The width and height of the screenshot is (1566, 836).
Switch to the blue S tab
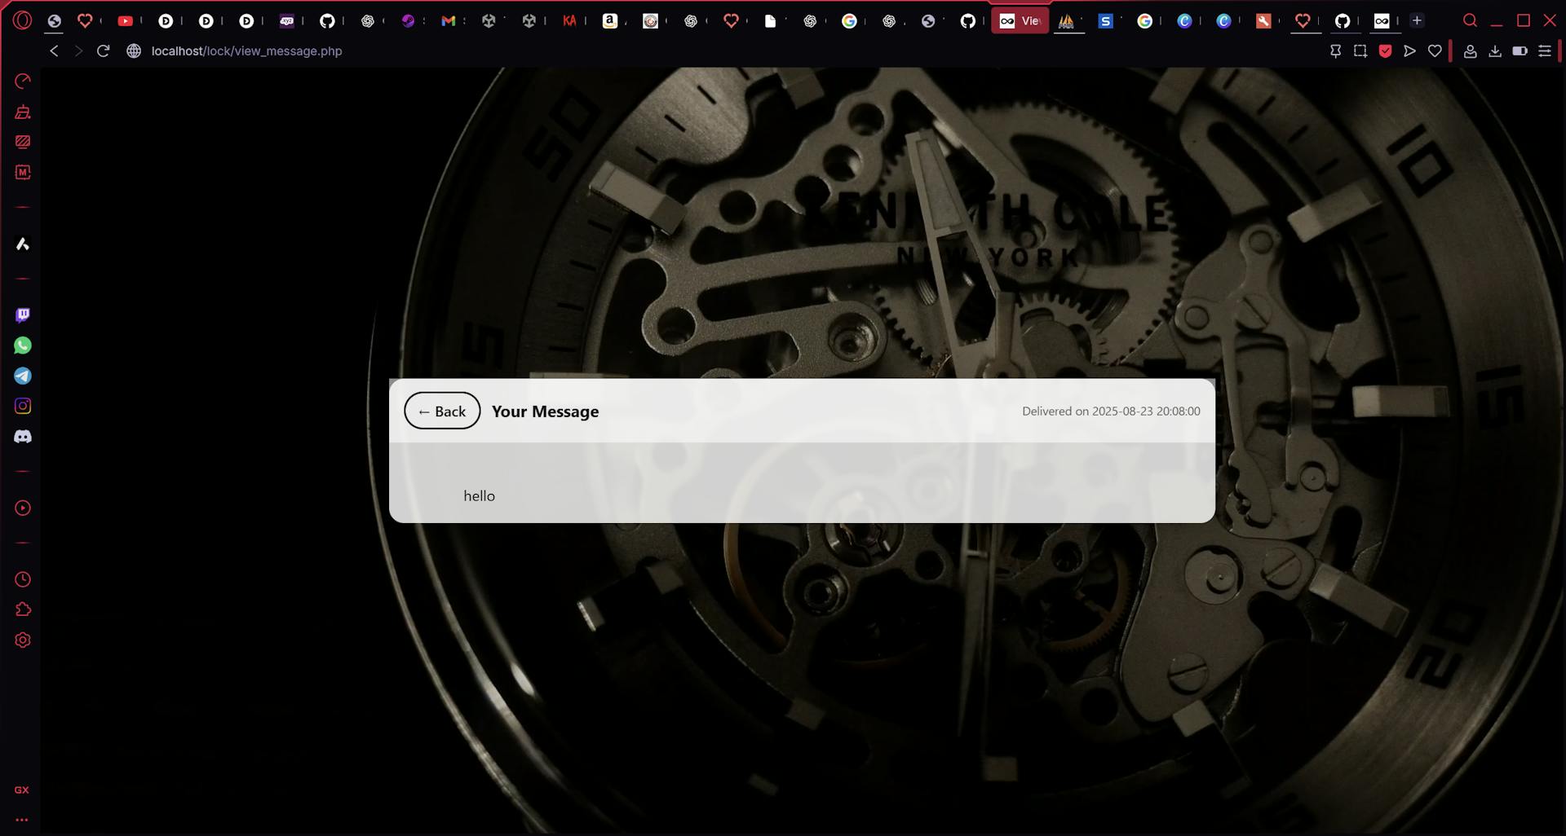click(x=1105, y=21)
